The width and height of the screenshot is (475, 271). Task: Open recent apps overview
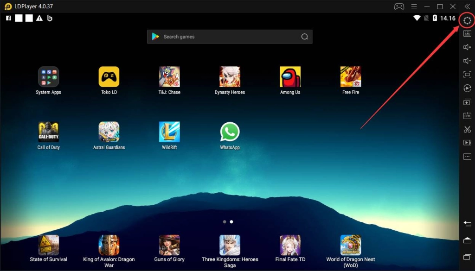coord(467,257)
